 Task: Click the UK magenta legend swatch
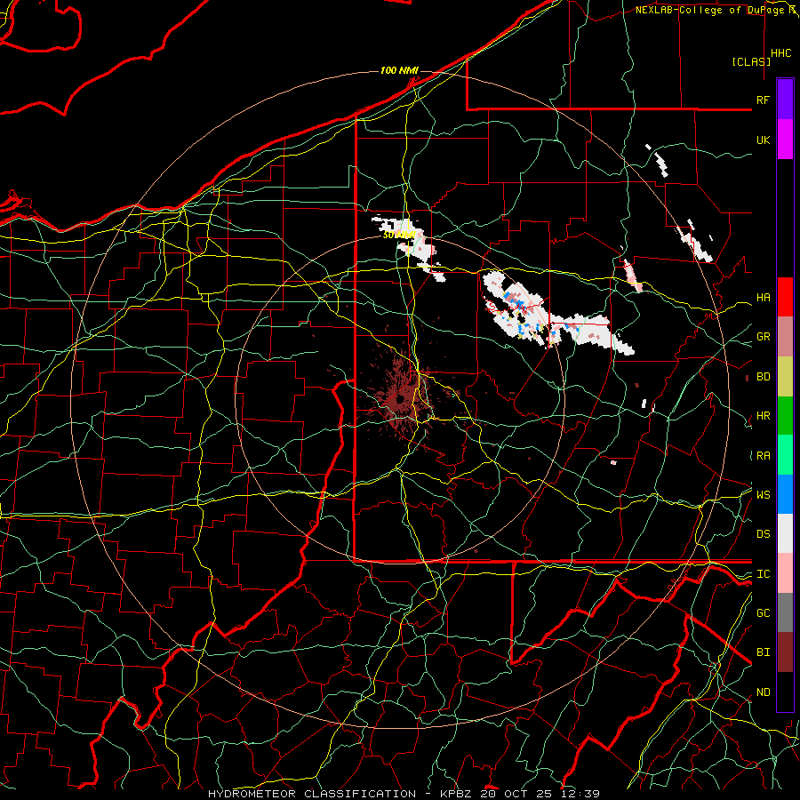point(785,140)
